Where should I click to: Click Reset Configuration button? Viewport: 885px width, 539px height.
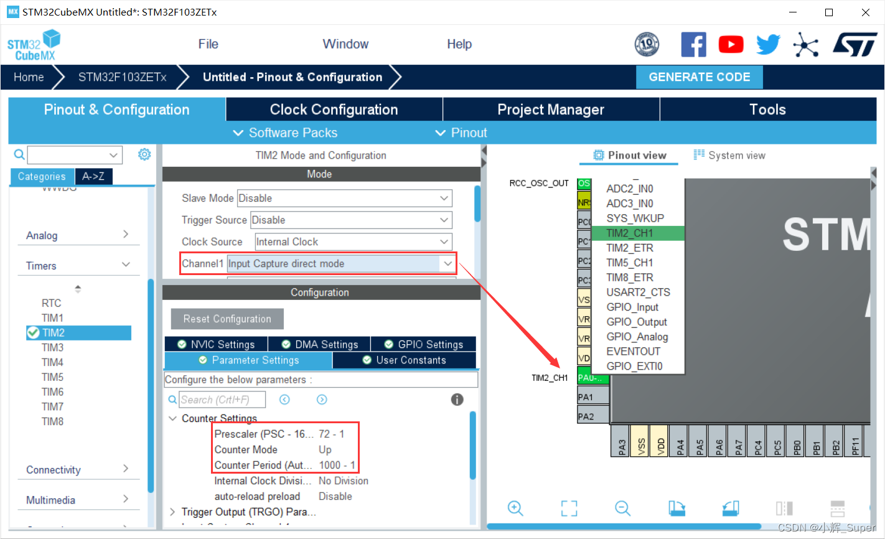point(227,319)
